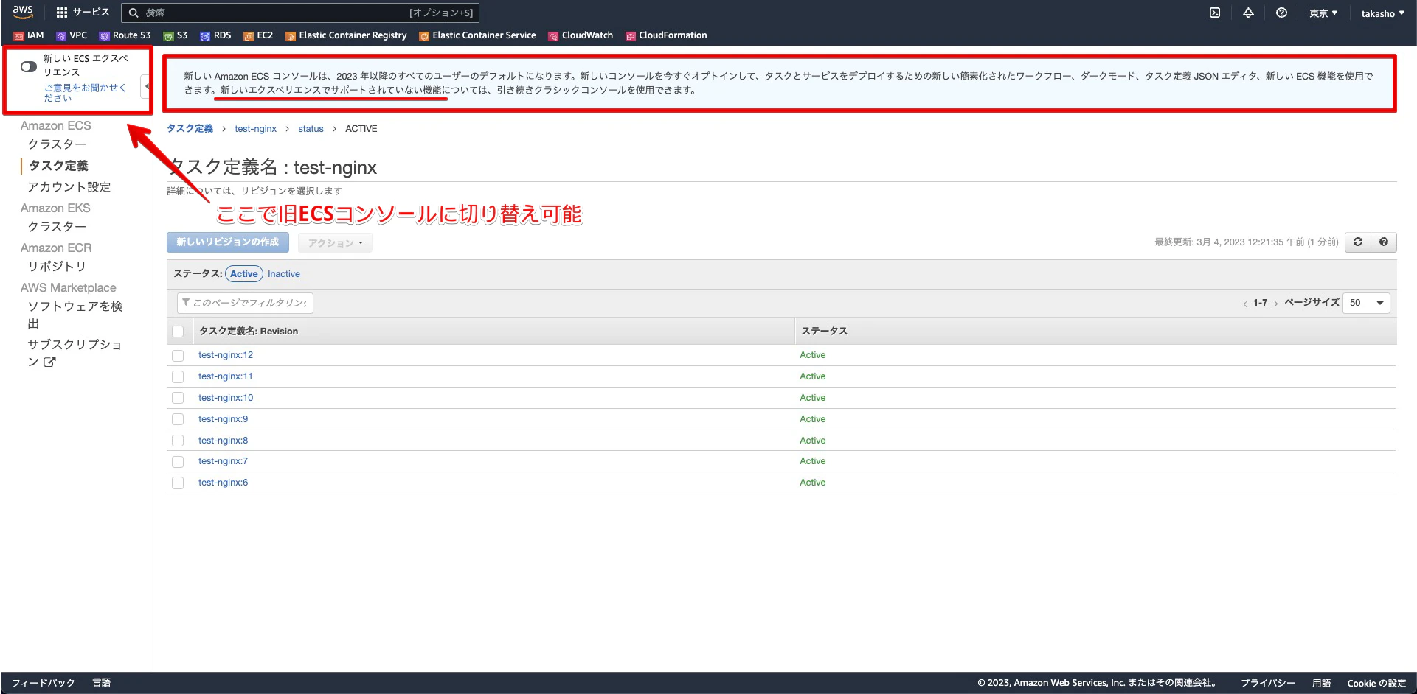Open revision test-nginx:11
This screenshot has width=1417, height=694.
(226, 376)
